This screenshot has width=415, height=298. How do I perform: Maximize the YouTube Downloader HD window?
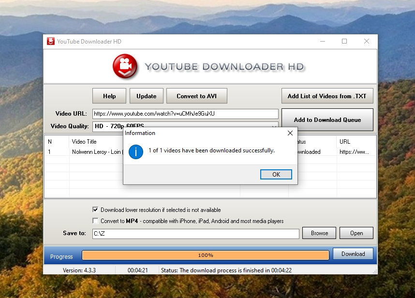[x=344, y=41]
